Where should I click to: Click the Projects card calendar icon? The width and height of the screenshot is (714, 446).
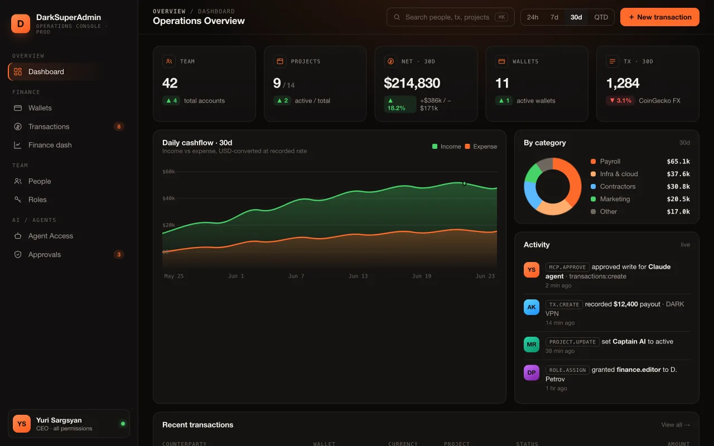[x=280, y=61]
